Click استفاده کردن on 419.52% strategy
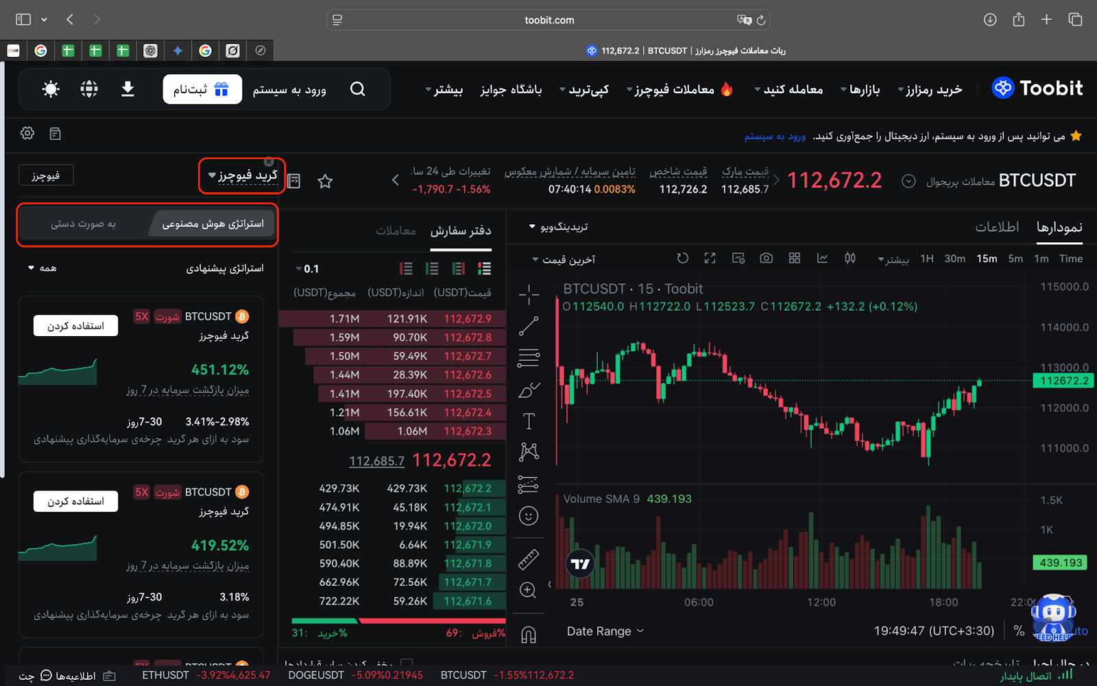The height and width of the screenshot is (686, 1097). 75,501
